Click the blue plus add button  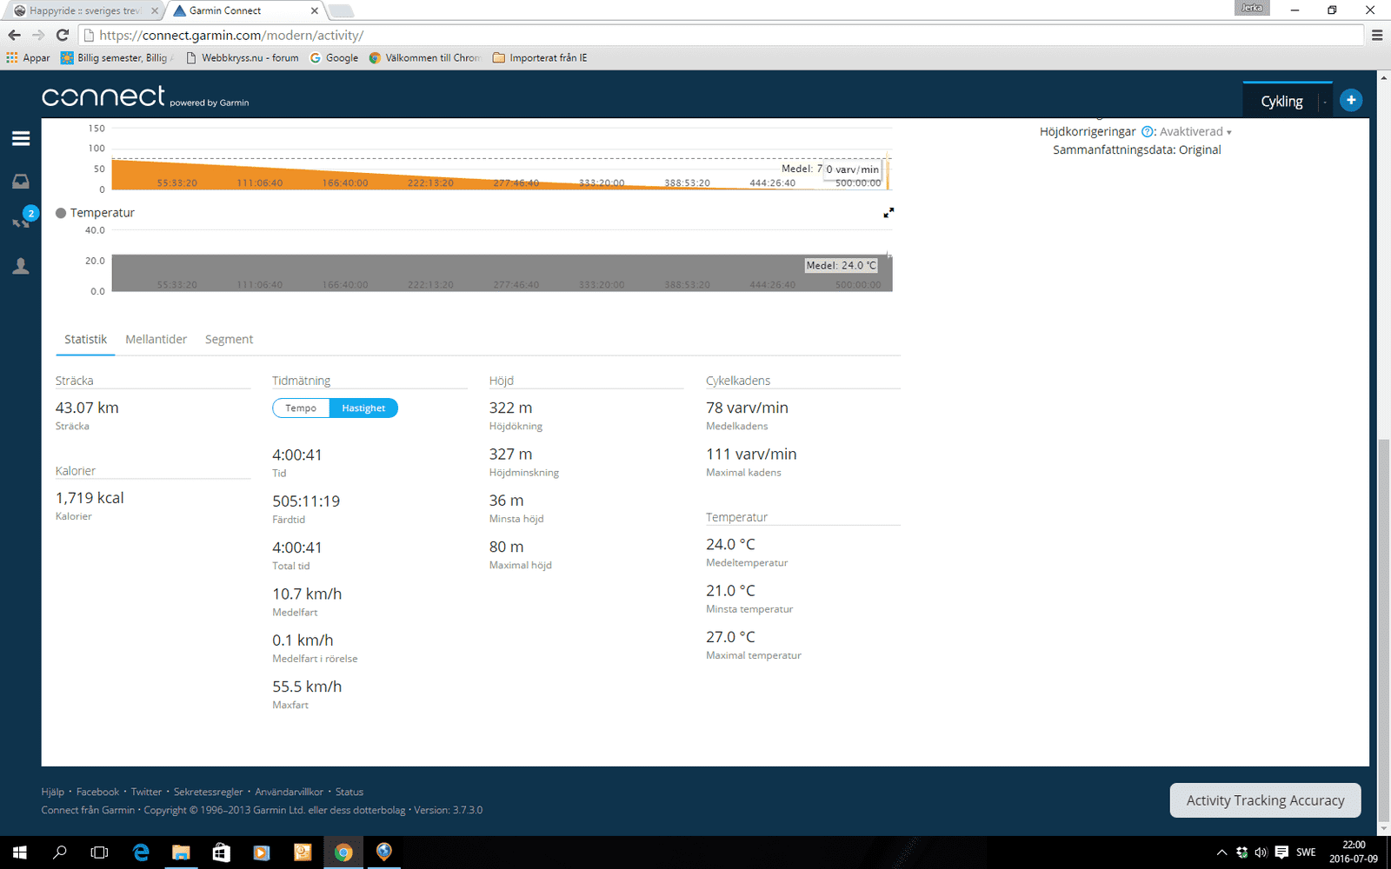pos(1350,101)
